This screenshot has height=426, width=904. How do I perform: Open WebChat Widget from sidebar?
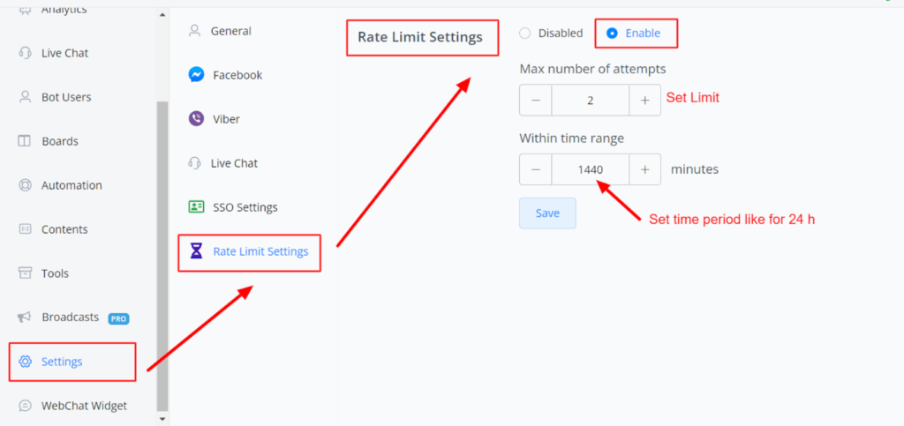point(84,406)
